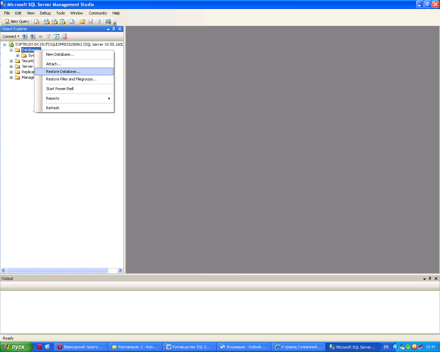440x352 pixels.
Task: Switch to У границ Солнечной... taskbar item
Action: tap(298, 347)
